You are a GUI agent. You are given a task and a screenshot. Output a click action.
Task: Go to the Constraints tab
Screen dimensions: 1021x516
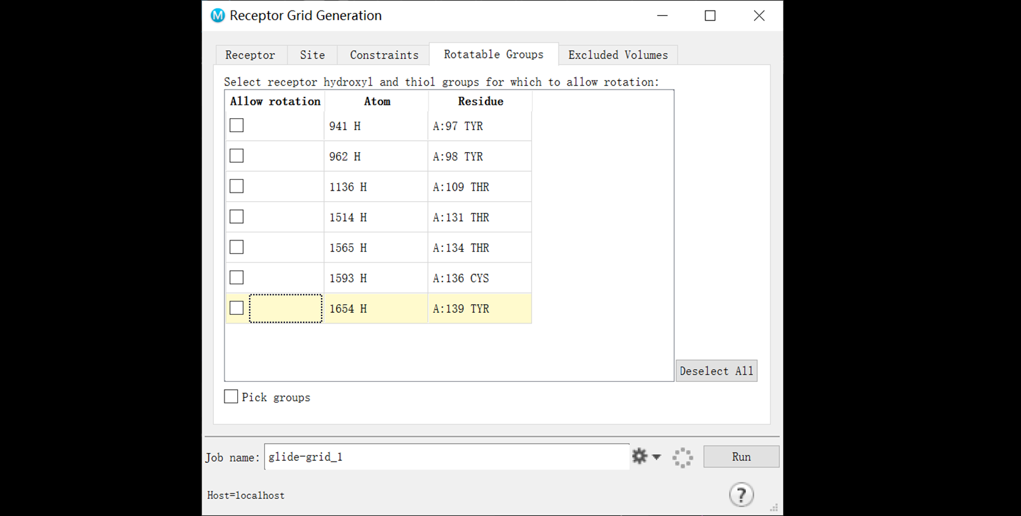point(384,55)
